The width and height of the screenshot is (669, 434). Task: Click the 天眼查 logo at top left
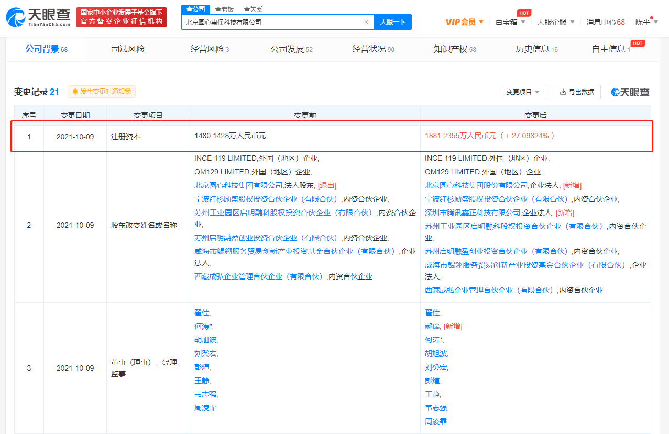coord(38,17)
